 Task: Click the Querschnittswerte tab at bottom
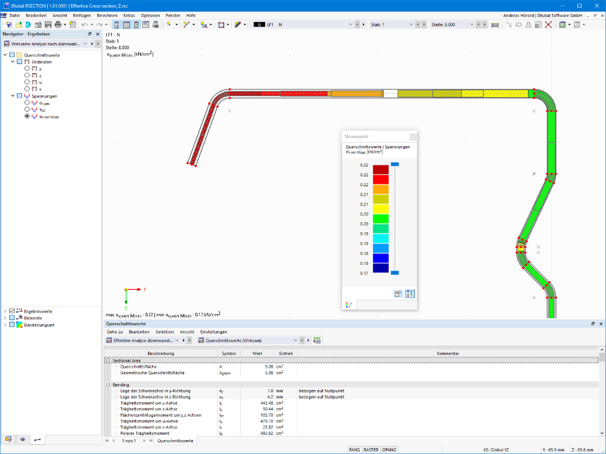175,441
